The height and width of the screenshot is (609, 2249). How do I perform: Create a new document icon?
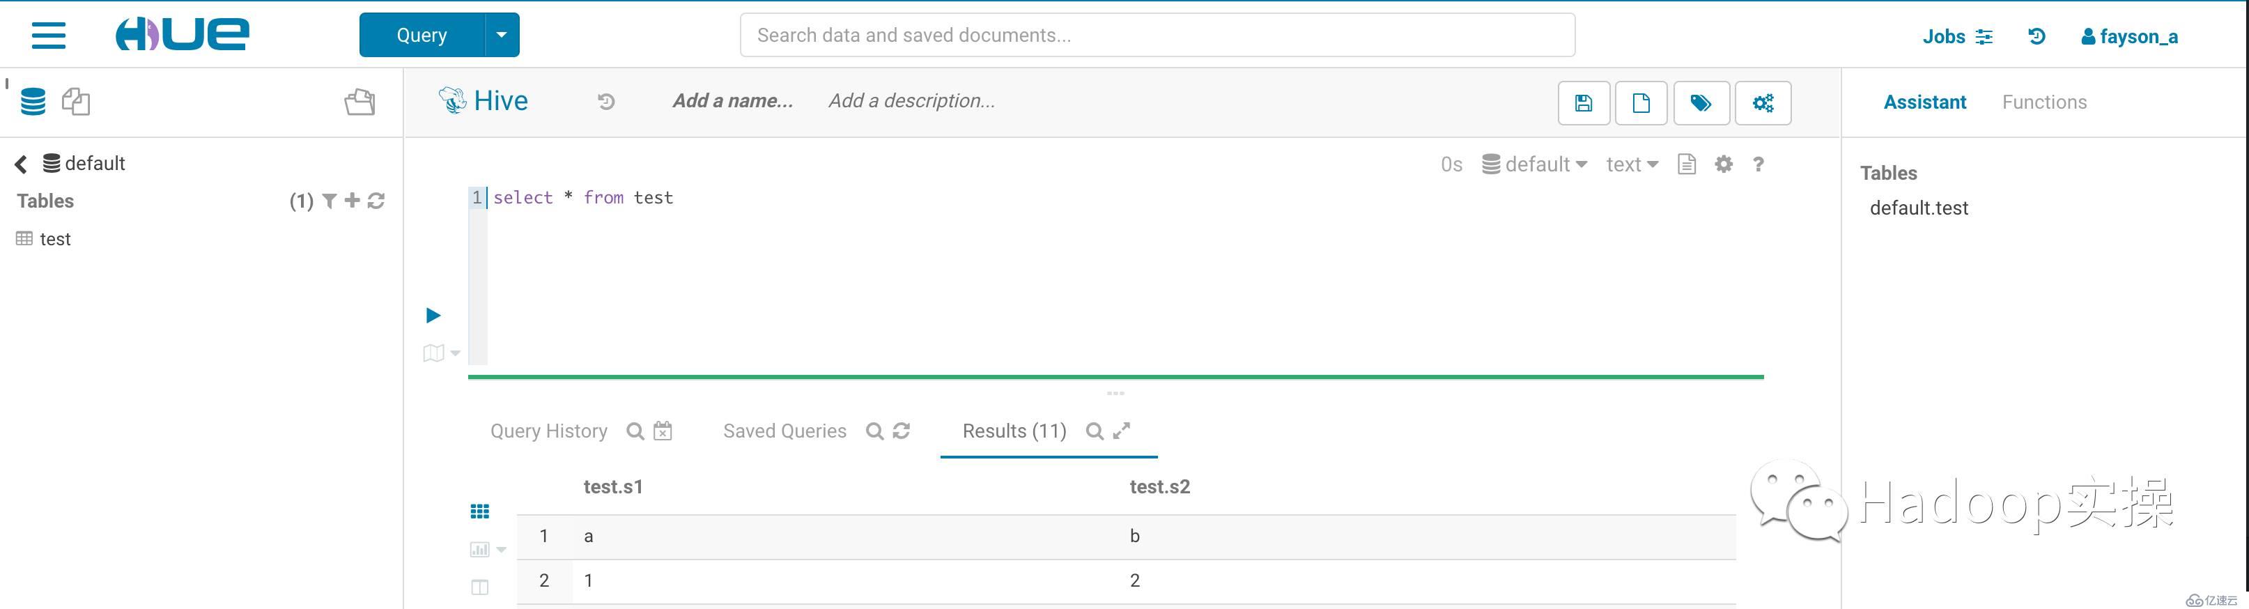pyautogui.click(x=1641, y=103)
